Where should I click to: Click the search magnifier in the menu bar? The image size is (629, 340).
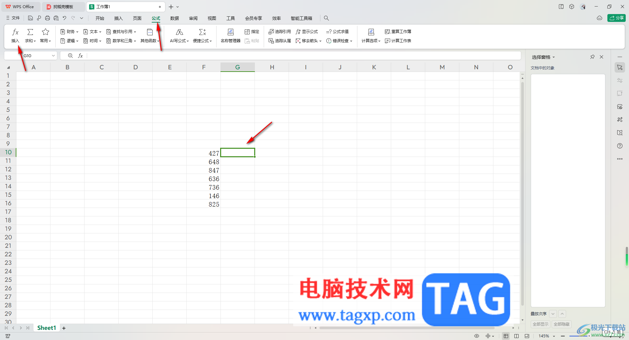pos(326,18)
